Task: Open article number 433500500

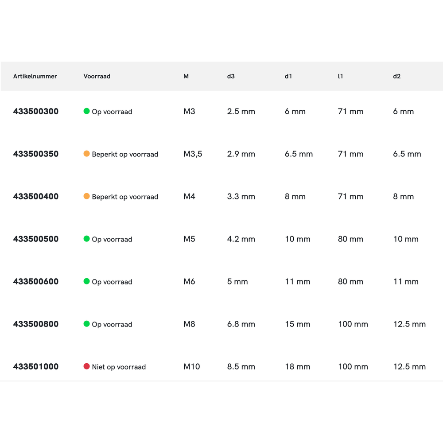Action: click(x=36, y=239)
